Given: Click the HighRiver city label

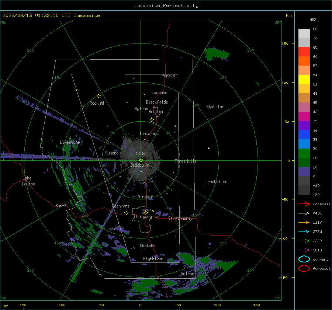Looking at the screenshot, I should click(153, 259).
